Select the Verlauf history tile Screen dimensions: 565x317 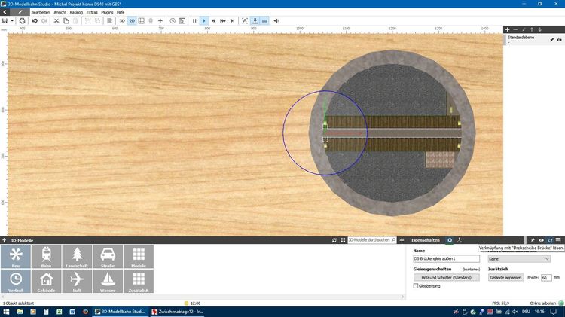16,282
